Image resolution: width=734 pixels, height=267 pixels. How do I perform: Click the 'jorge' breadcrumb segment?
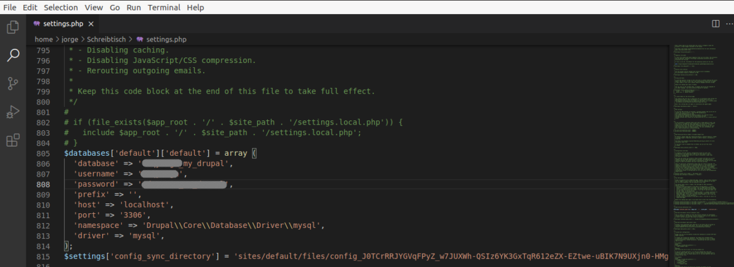[x=70, y=39]
